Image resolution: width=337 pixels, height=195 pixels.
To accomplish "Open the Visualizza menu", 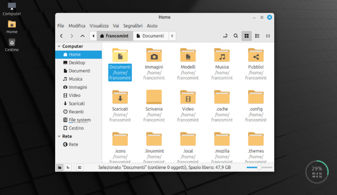I will click(99, 26).
